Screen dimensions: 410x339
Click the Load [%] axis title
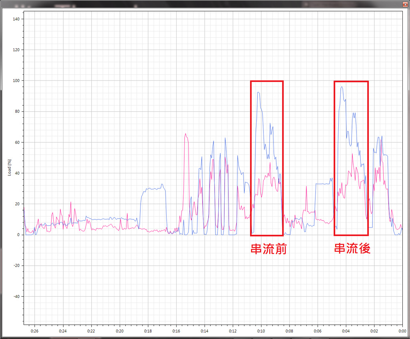pos(10,167)
